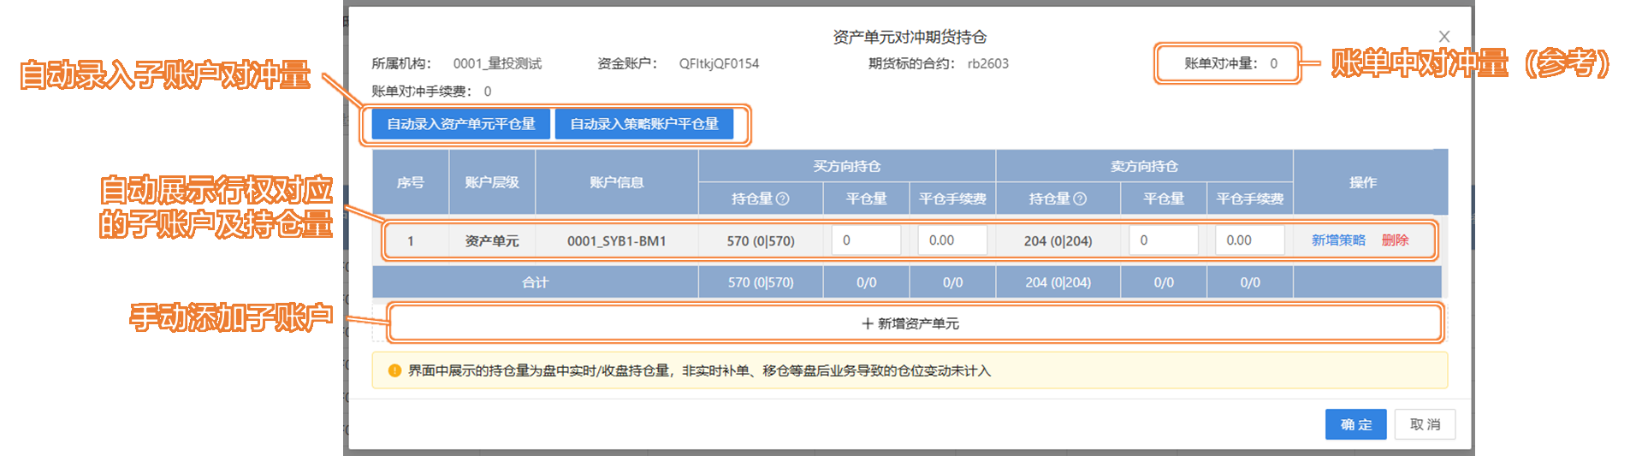
Task: Cancel the dialog using 取消
Action: (1425, 424)
